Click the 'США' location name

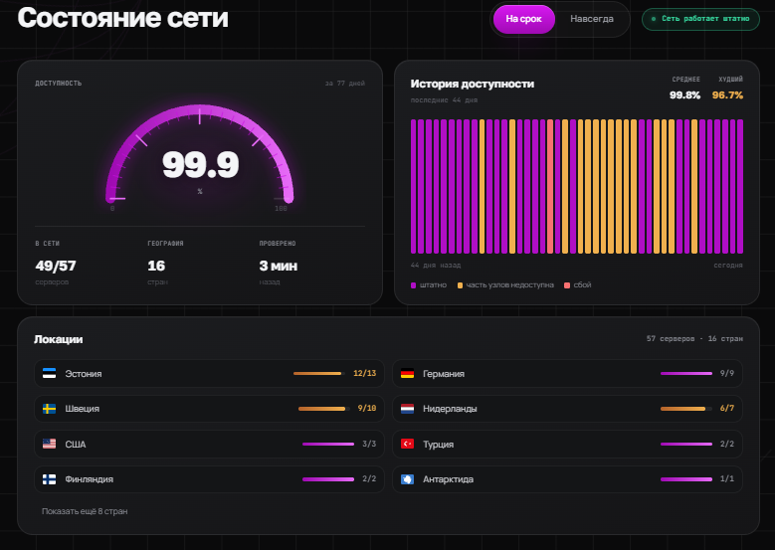[x=76, y=445]
